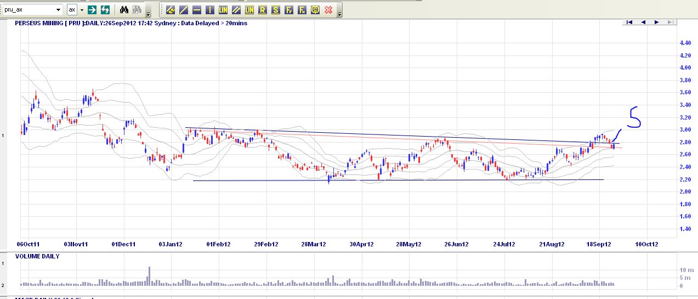Jump to last chart period
This screenshot has height=299, width=698.
click(669, 22)
